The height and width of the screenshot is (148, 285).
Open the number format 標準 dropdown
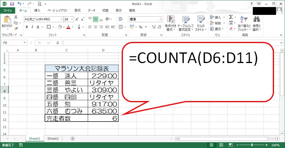click(x=160, y=19)
